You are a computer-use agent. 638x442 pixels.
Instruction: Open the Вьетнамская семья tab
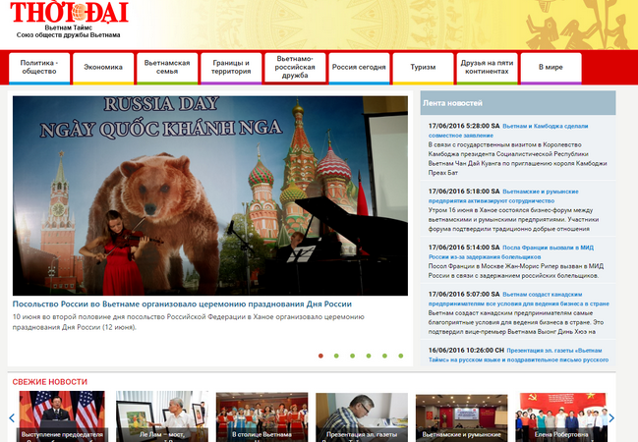tap(166, 68)
